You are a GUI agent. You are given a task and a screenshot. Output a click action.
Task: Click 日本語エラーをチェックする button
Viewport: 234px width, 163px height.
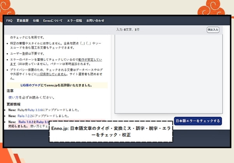[198, 121]
